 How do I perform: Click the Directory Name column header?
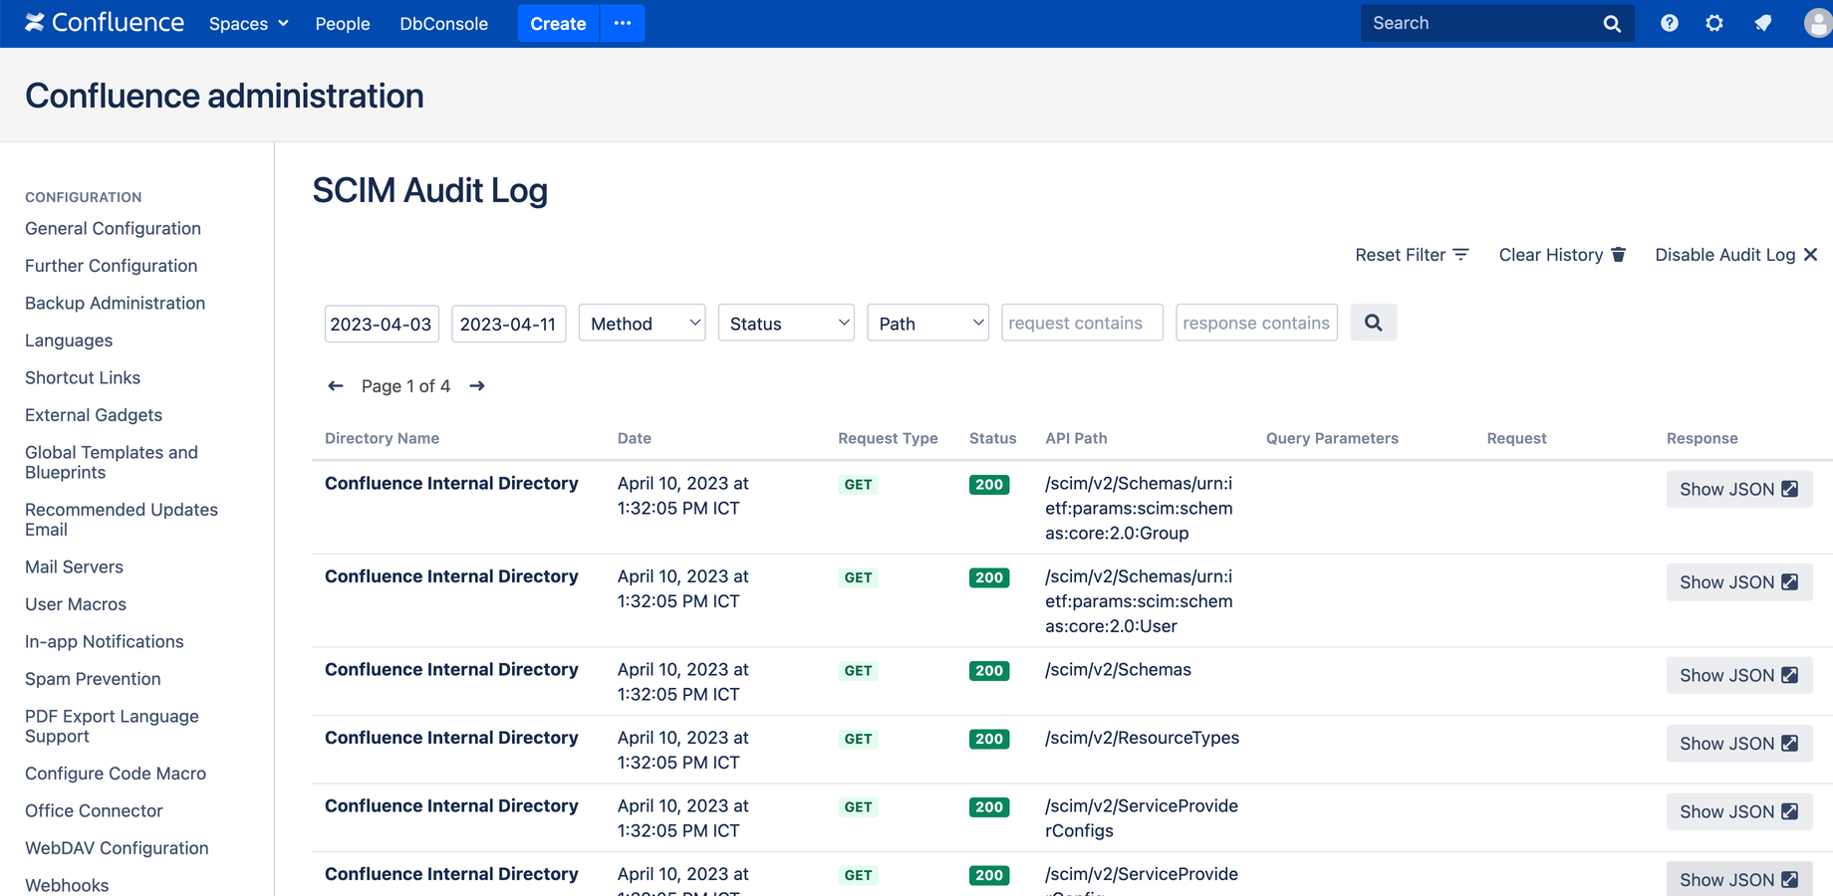[x=382, y=438]
